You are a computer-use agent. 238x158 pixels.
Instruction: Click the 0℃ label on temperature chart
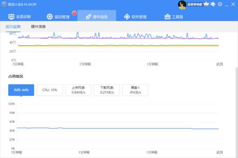click(x=13, y=60)
